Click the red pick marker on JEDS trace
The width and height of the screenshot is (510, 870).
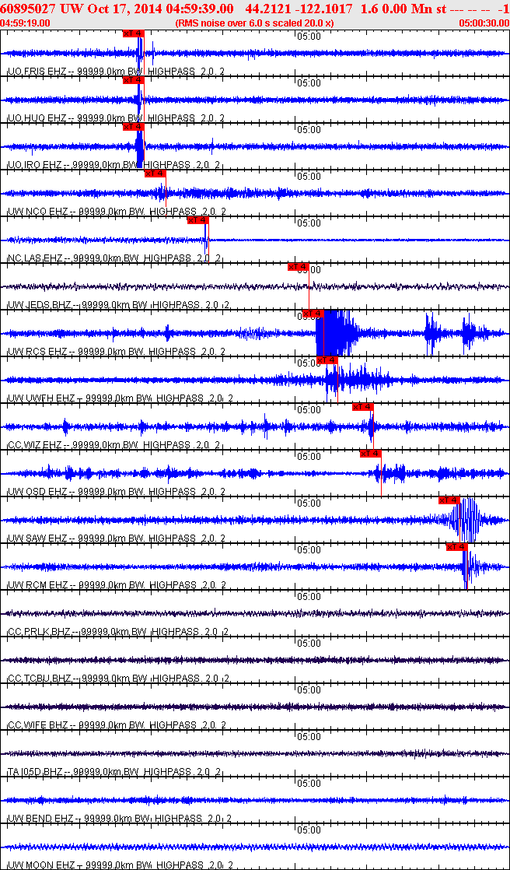click(x=299, y=267)
